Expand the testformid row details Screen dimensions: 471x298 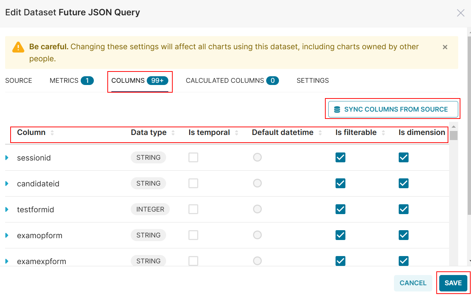pyautogui.click(x=7, y=210)
